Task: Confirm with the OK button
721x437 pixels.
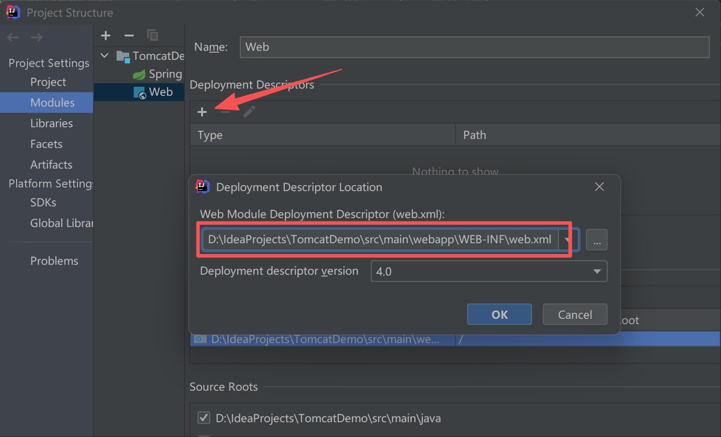Action: (499, 315)
